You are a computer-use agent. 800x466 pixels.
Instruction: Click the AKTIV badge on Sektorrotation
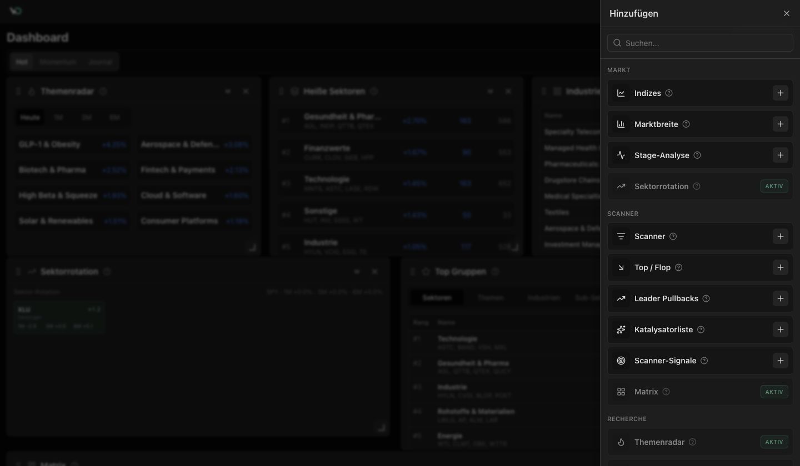pos(774,186)
